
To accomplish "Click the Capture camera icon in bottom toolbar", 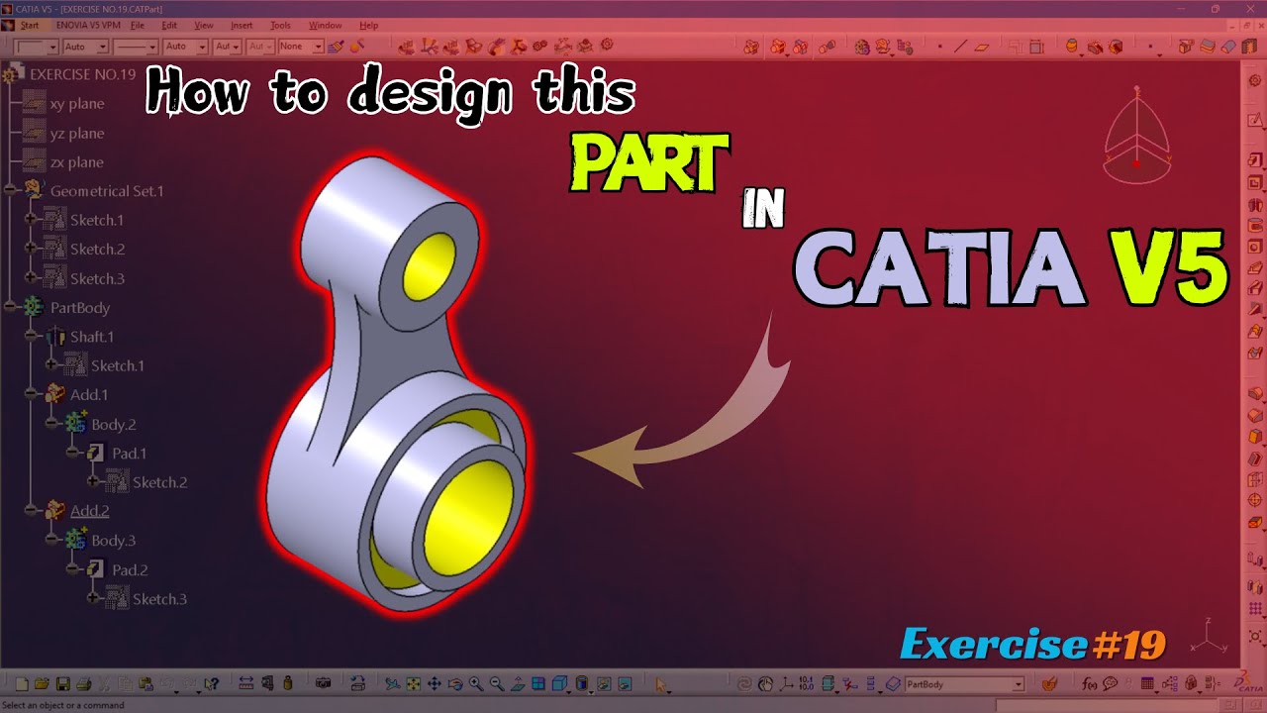I will [x=323, y=683].
